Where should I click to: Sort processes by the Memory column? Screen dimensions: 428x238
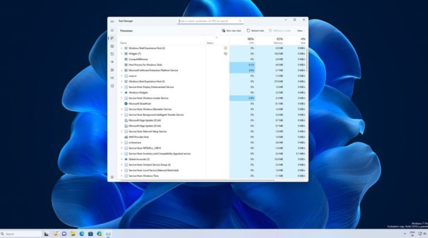coord(279,41)
